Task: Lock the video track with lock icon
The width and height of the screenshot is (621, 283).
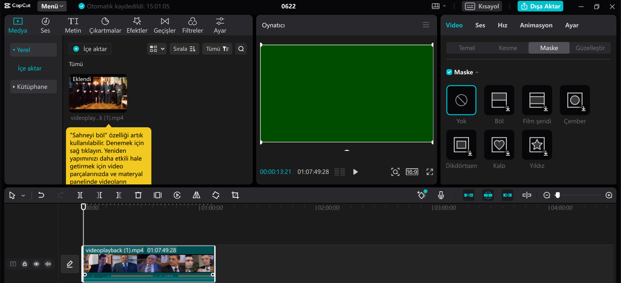Action: (25, 264)
